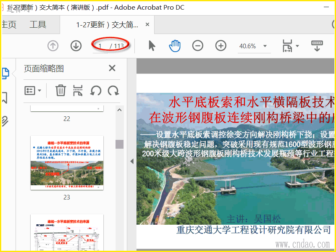Click thumbnail scrollbar up arrow
Viewport: 336px width, 252px height.
pos(119,110)
